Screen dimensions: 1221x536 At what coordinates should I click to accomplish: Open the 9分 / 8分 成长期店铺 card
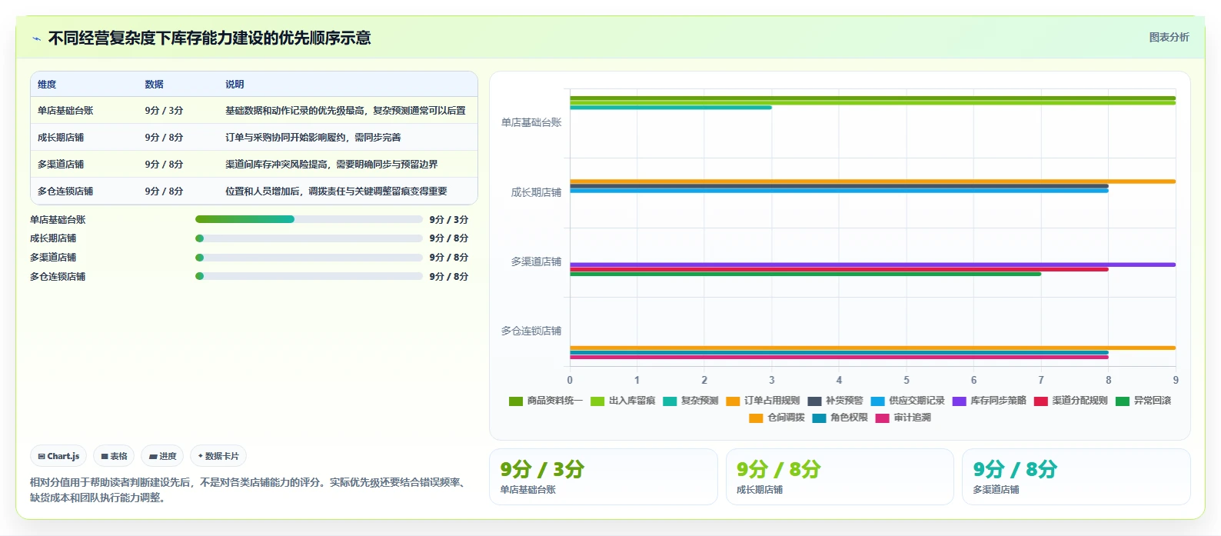click(840, 477)
